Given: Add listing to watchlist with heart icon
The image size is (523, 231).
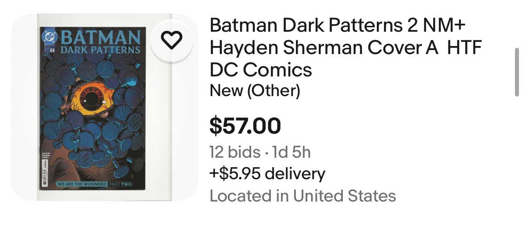Looking at the screenshot, I should tap(172, 40).
